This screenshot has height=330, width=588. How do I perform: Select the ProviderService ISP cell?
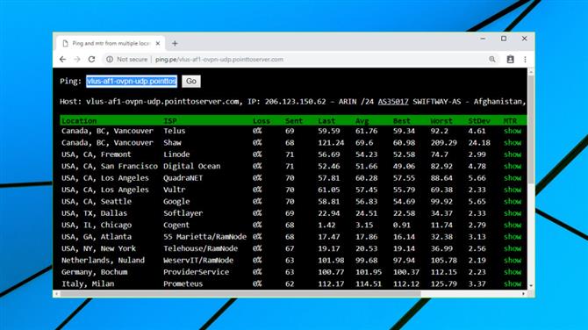click(196, 272)
